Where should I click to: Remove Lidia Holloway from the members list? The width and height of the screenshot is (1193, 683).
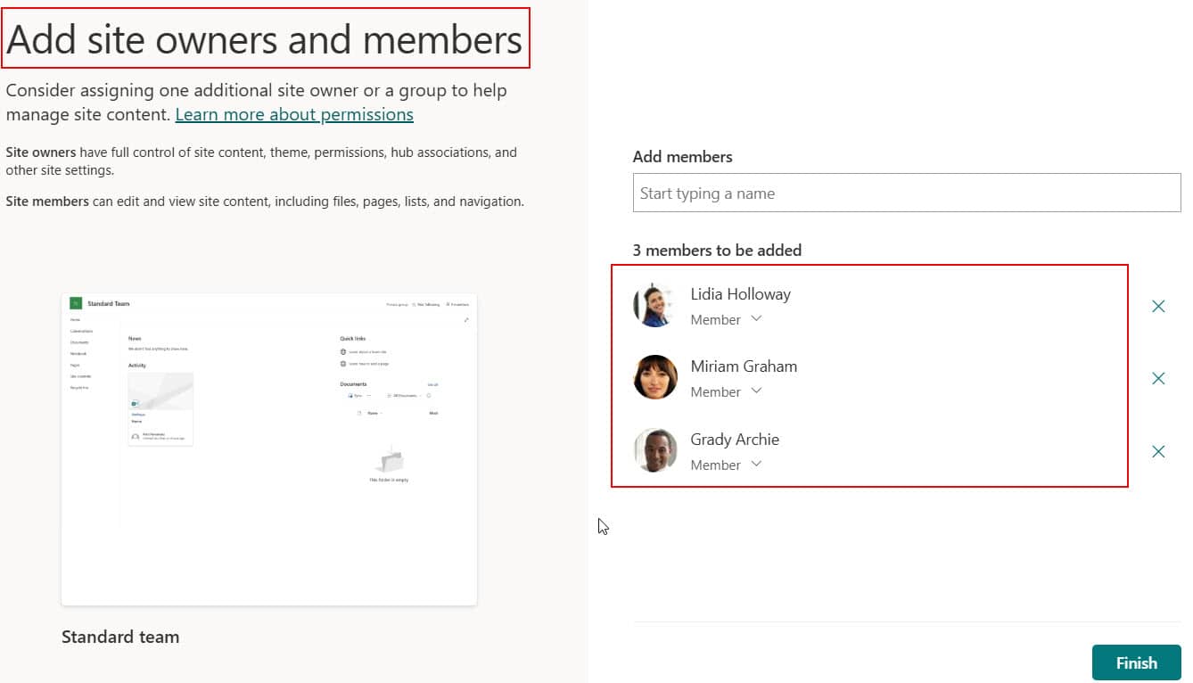tap(1158, 307)
